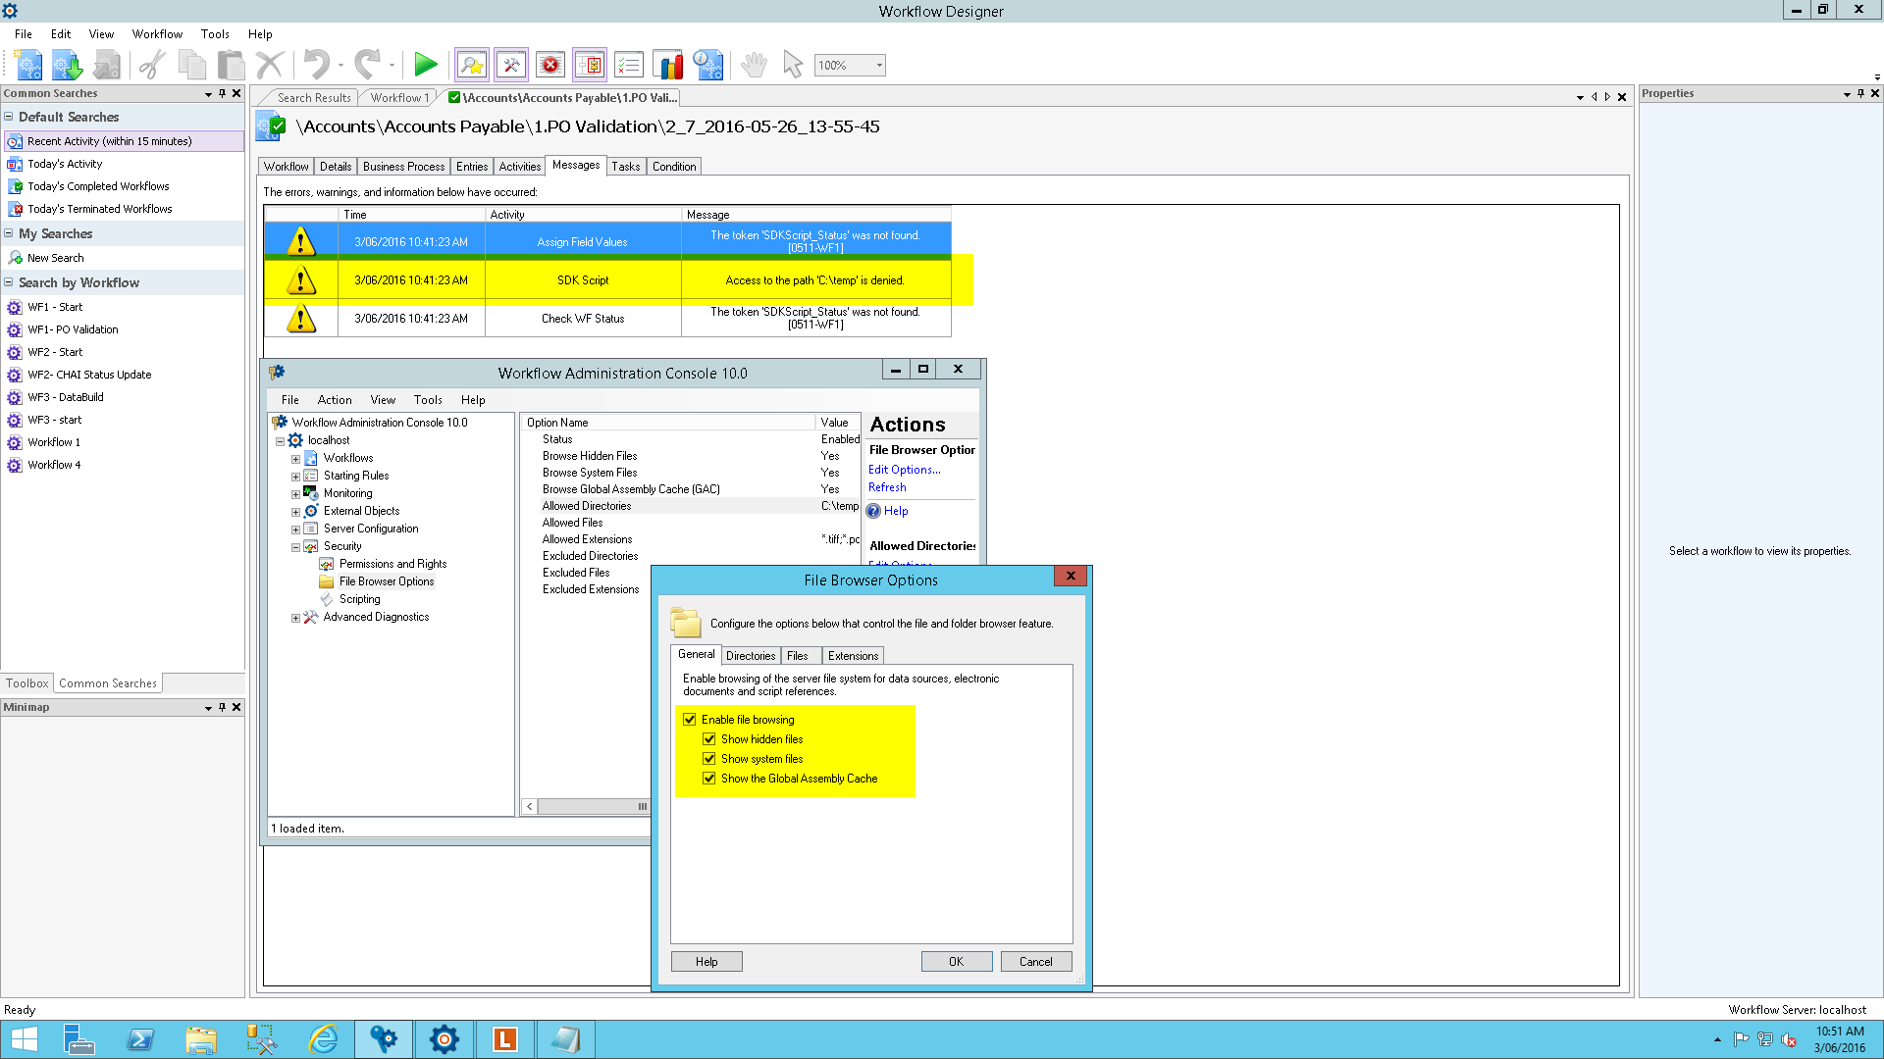Screen dimensions: 1884x1059
Task: Click the New workflow toolbar icon
Action: (x=28, y=65)
